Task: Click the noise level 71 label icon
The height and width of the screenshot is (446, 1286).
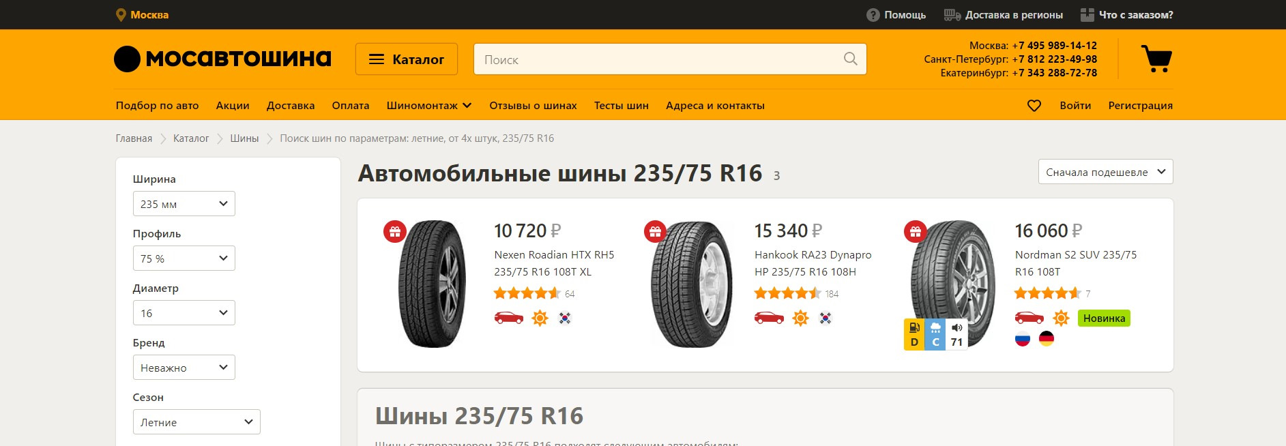Action: (x=956, y=335)
